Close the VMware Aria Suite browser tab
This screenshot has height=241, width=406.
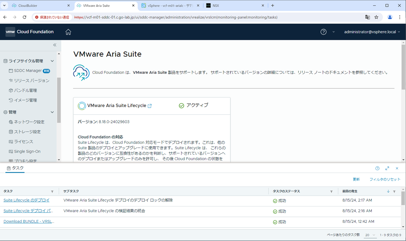tap(133, 5)
